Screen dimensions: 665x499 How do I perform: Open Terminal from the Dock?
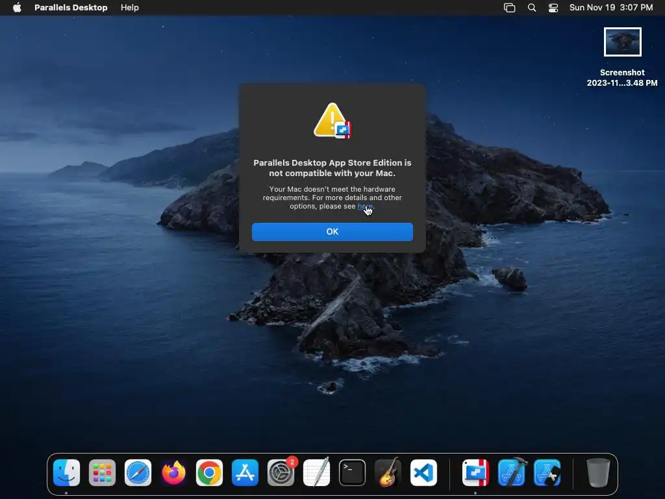(352, 472)
